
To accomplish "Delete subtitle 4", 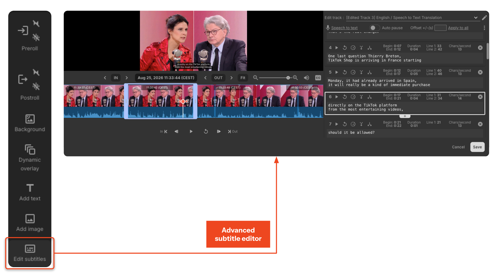I will coord(480,48).
